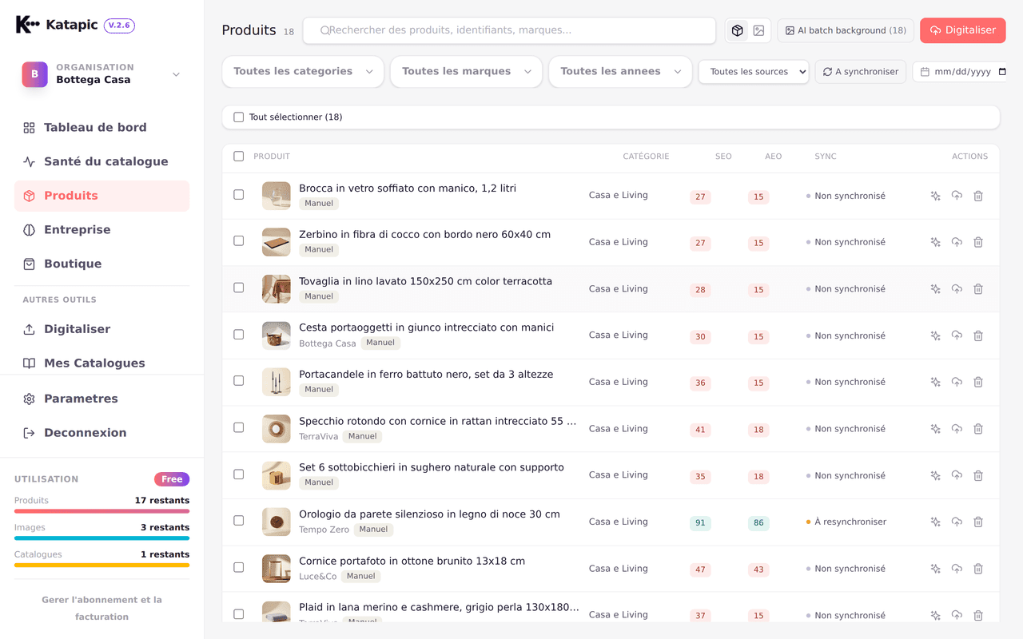Open Parametres settings
The width and height of the screenshot is (1023, 639).
pos(102,399)
